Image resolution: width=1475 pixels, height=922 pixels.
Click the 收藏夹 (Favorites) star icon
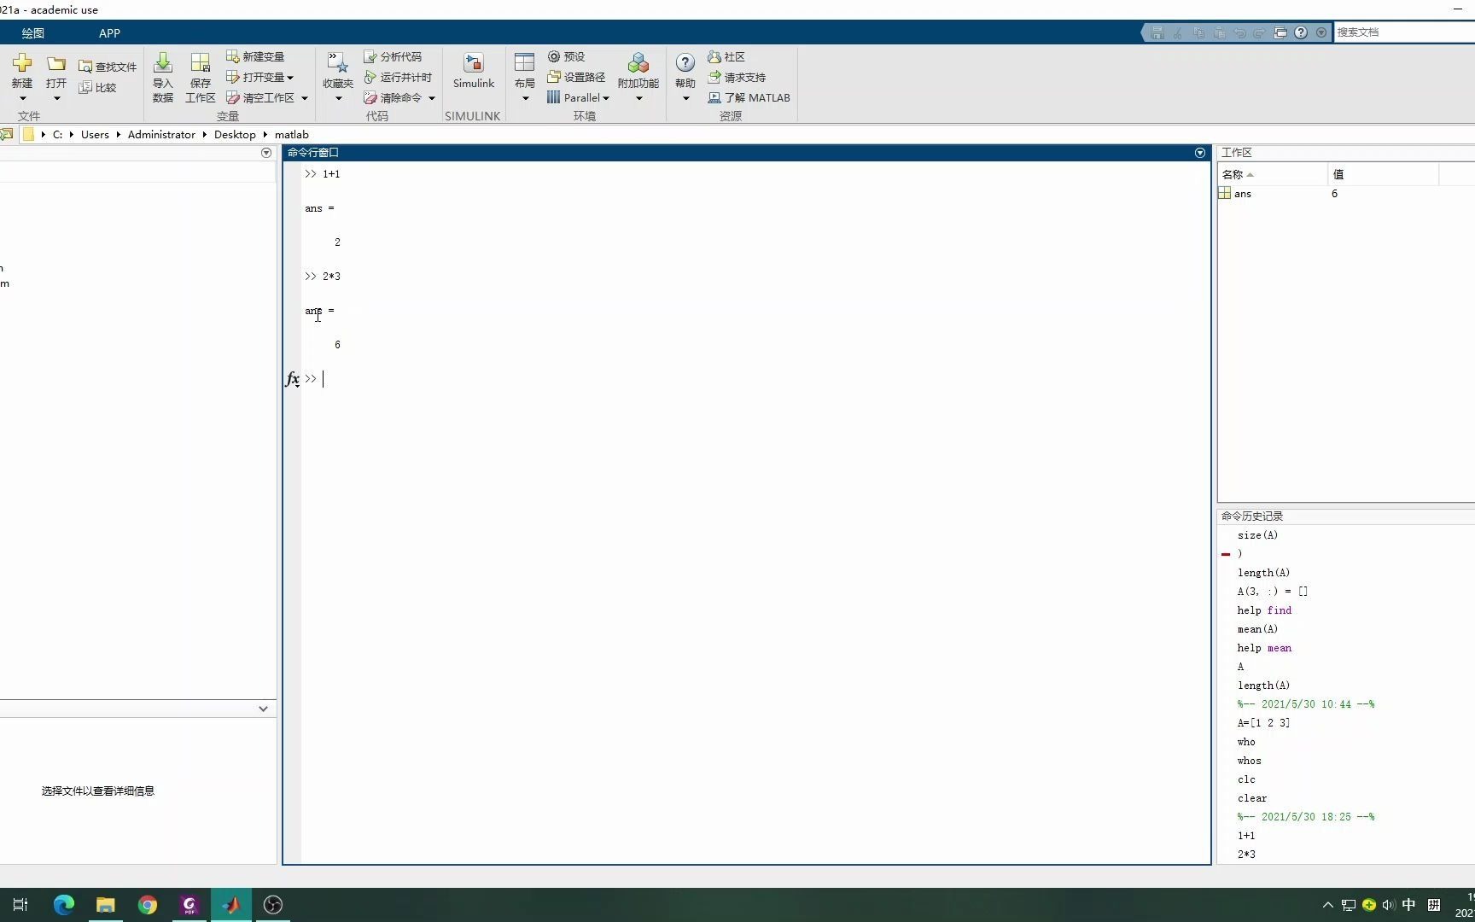(x=338, y=63)
